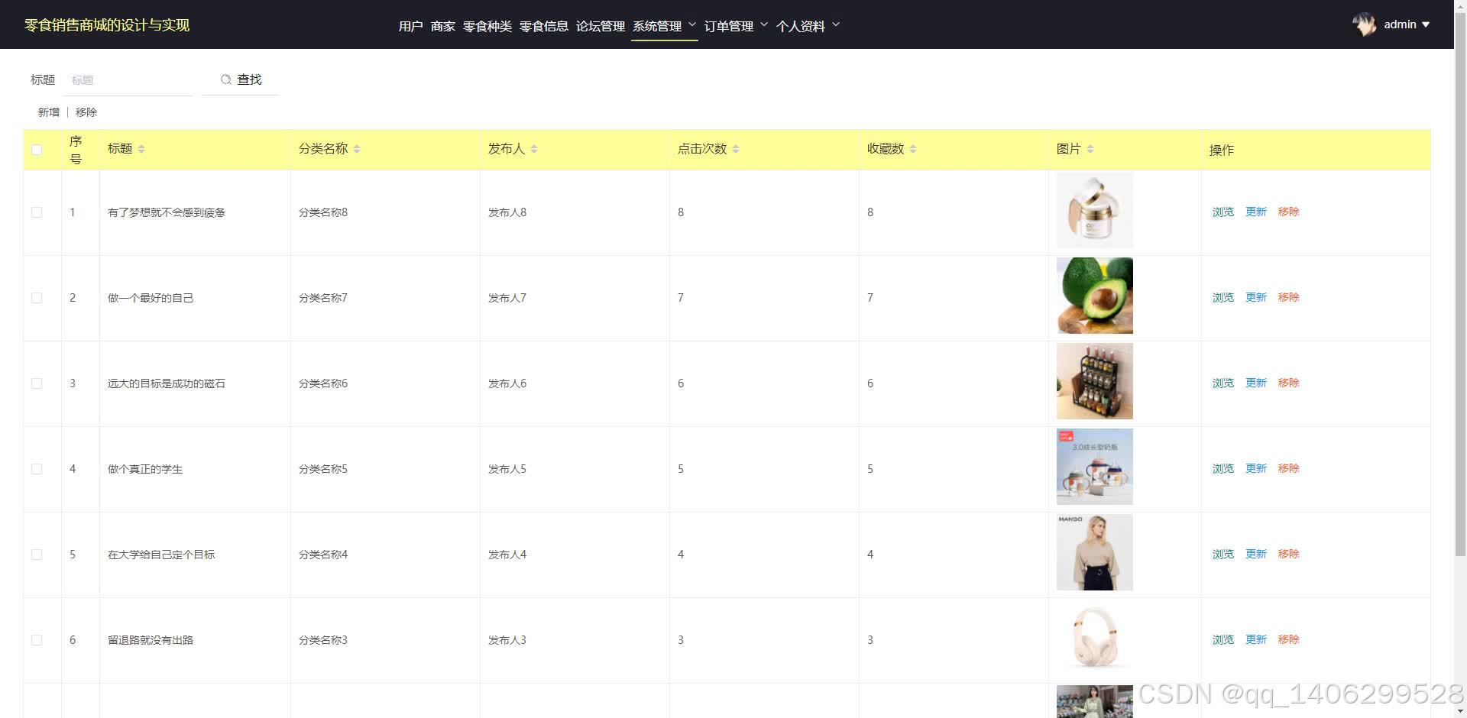Sort by the 发布人 column arrows
The image size is (1467, 718).
[534, 149]
